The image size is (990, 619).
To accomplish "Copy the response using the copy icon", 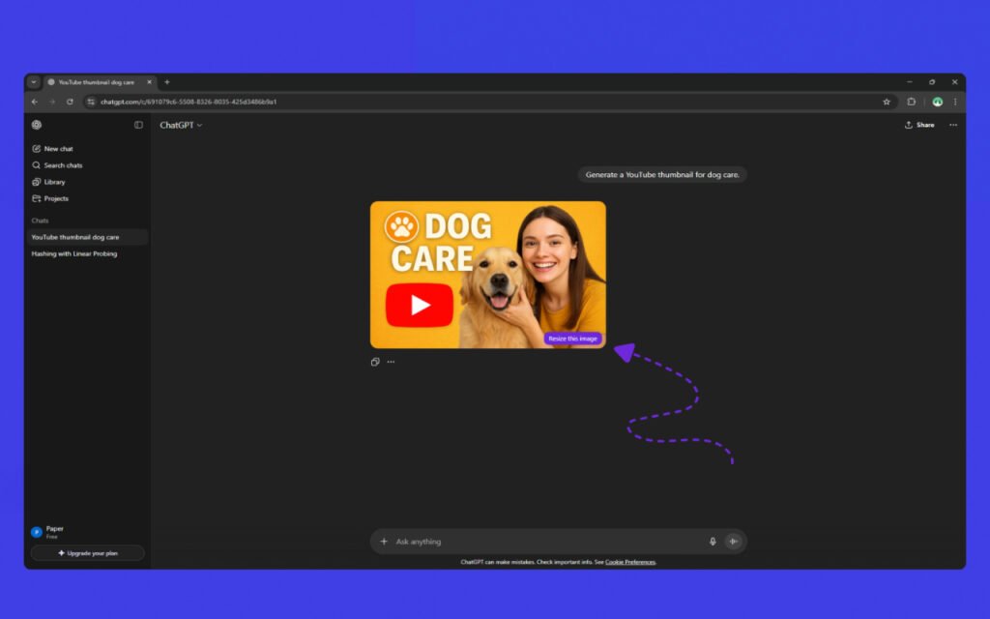I will click(x=375, y=362).
